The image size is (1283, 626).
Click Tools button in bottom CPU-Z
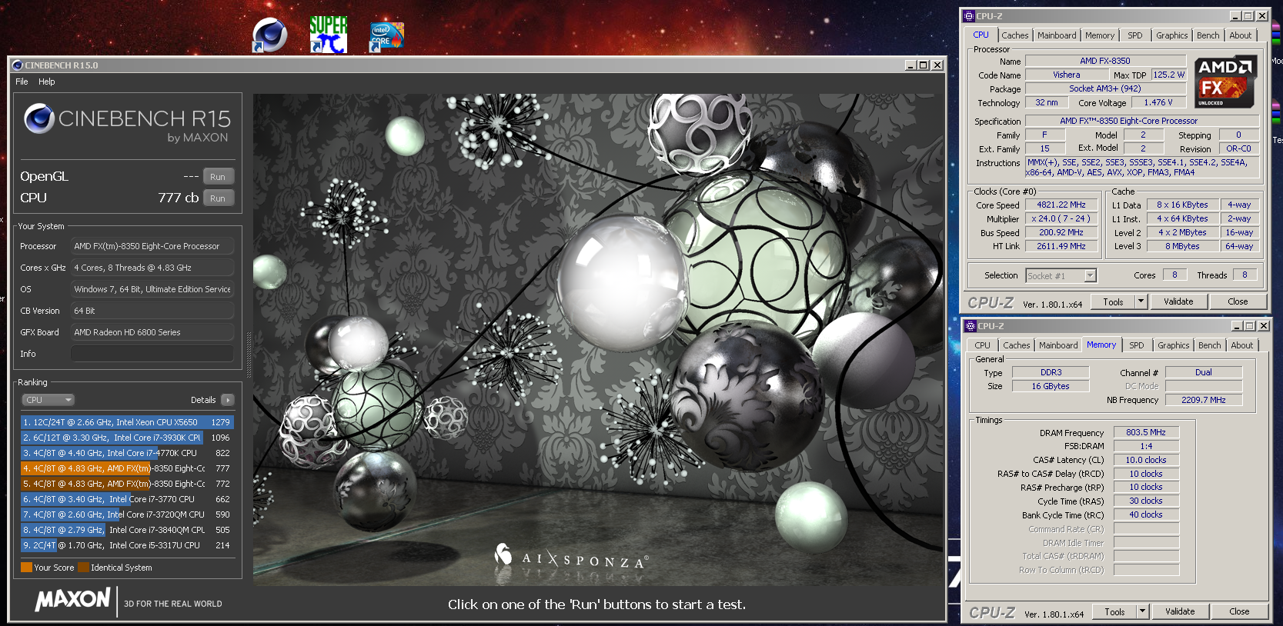pos(1114,611)
